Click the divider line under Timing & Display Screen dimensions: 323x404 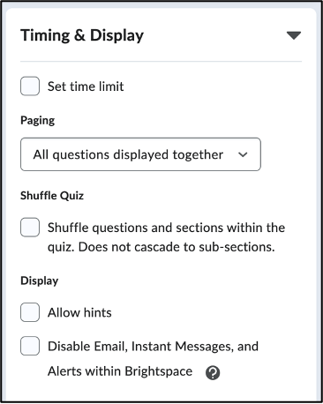161,62
